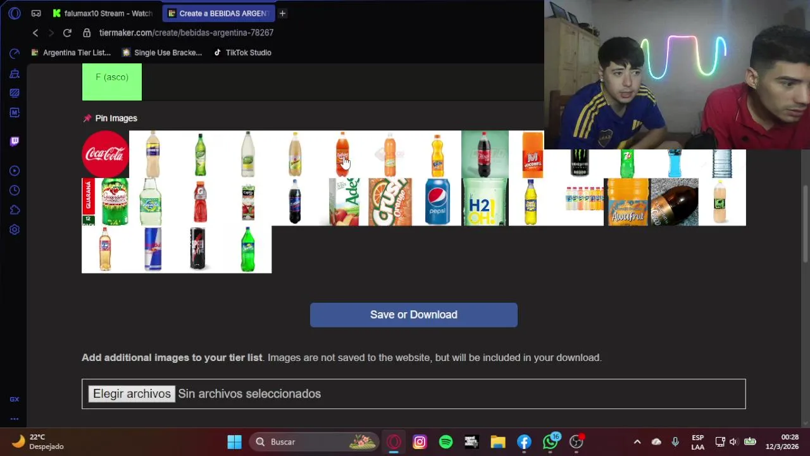
Task: Select the green Sprite bottle image
Action: [247, 249]
